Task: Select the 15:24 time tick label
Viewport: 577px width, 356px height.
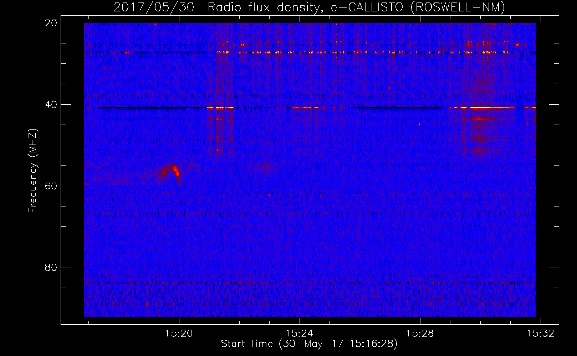Action: [x=300, y=333]
